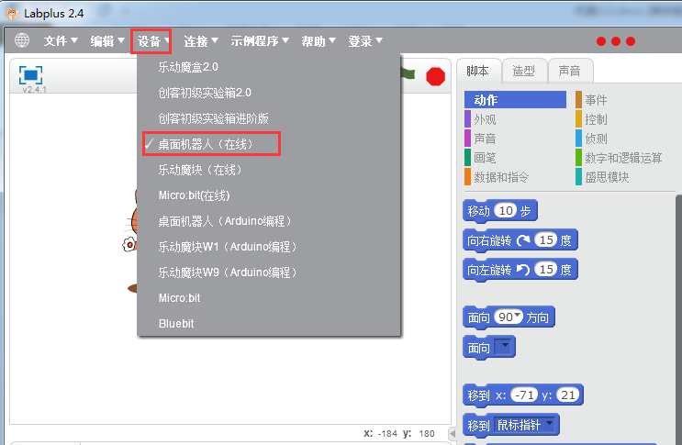682x445 pixels.
Task: Click the red stop sign button
Action: pos(435,76)
